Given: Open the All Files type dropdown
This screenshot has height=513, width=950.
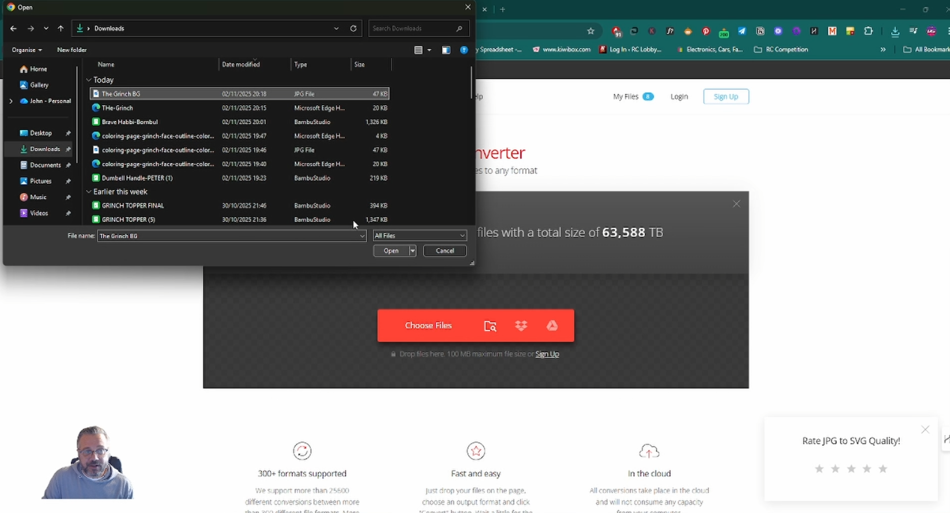Looking at the screenshot, I should [x=420, y=236].
